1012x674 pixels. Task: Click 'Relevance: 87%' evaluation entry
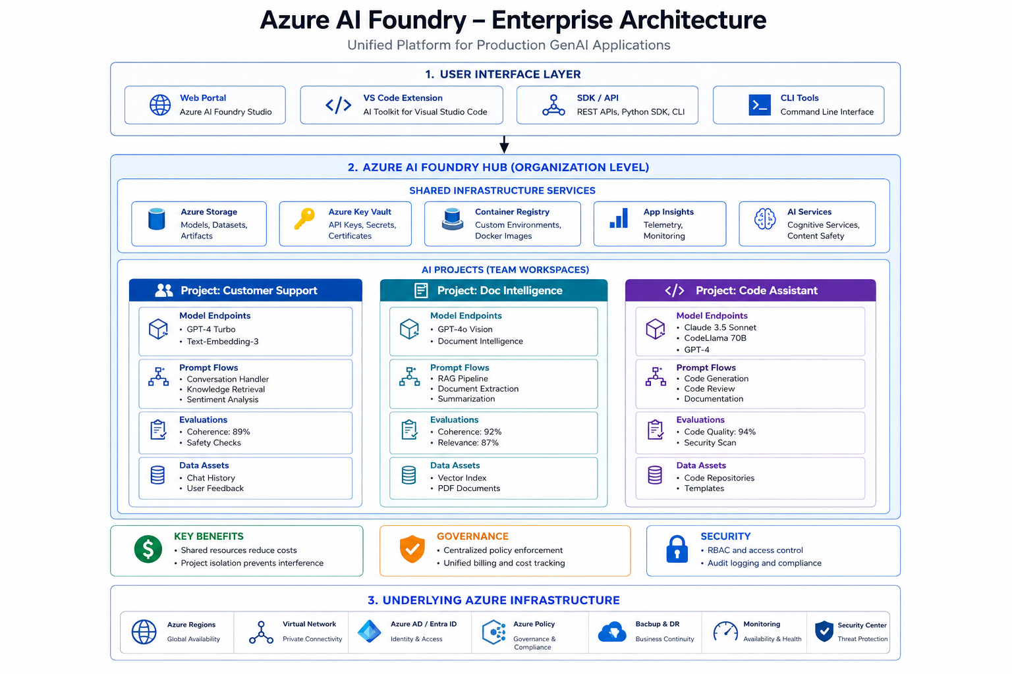(x=468, y=443)
